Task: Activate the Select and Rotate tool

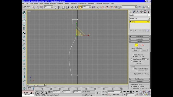Action: click(x=76, y=7)
